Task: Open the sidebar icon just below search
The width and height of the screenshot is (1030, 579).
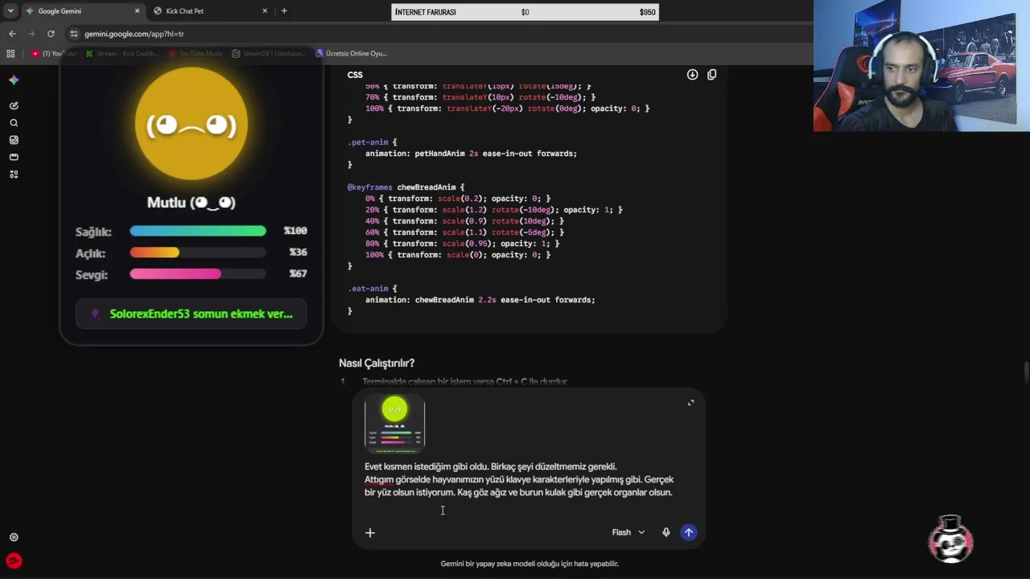Action: [14, 140]
